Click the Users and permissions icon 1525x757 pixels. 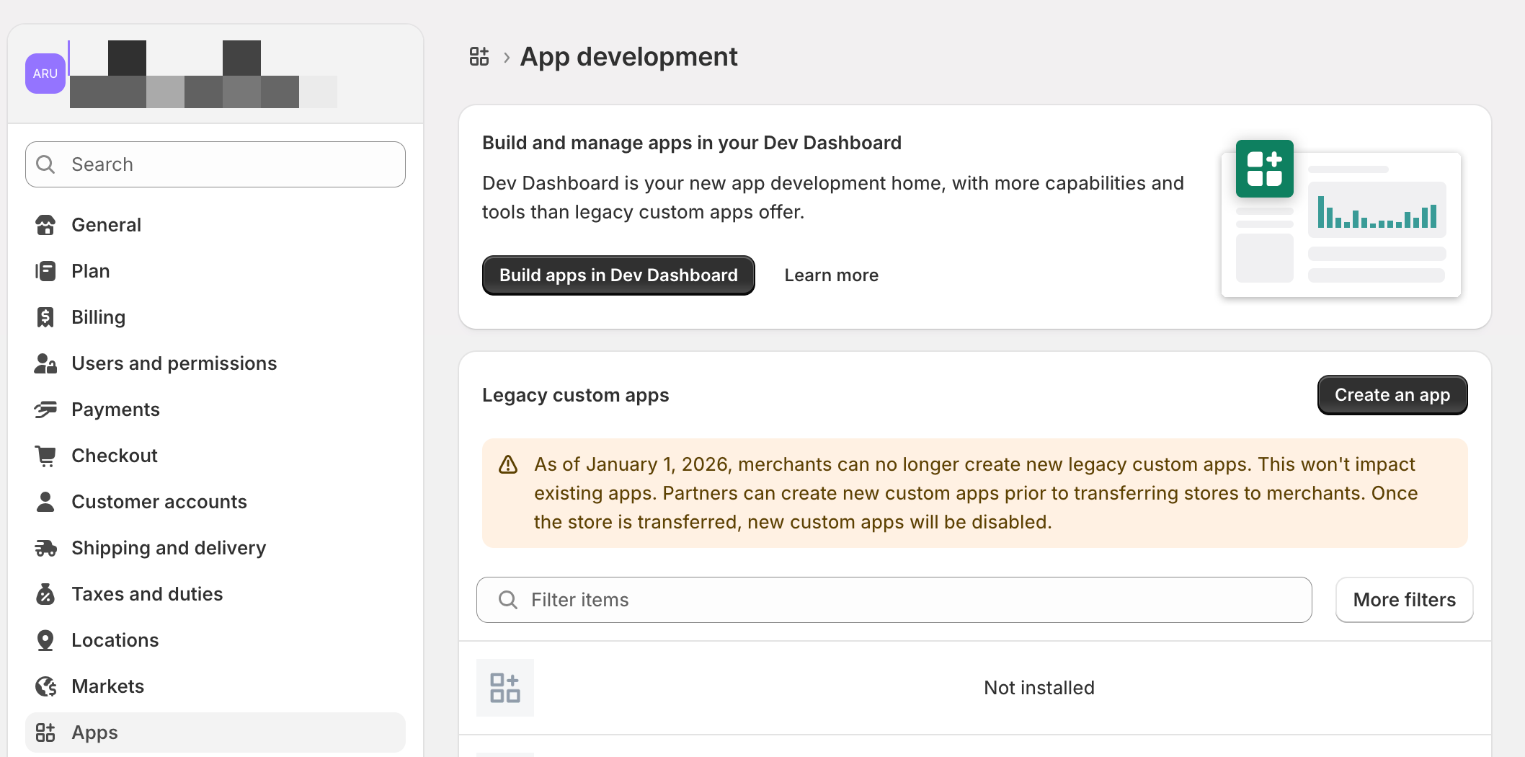[45, 363]
